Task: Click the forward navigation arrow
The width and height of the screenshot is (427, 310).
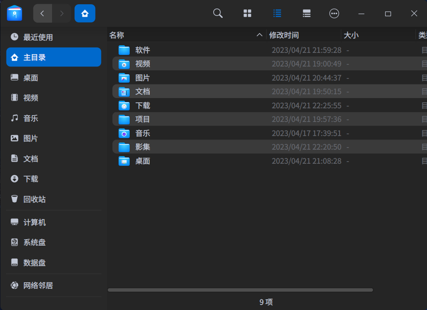Action: pyautogui.click(x=61, y=13)
